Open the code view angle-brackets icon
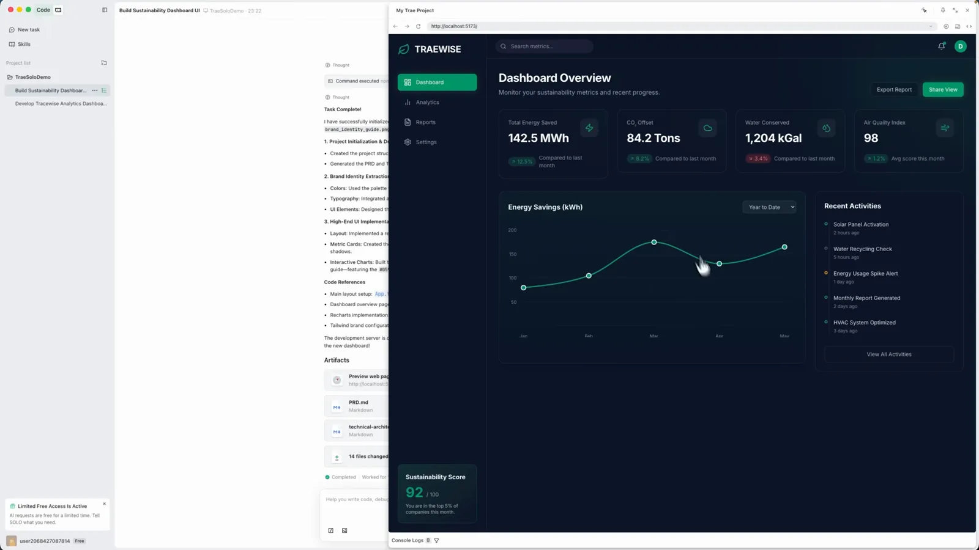The image size is (979, 550). 969,26
